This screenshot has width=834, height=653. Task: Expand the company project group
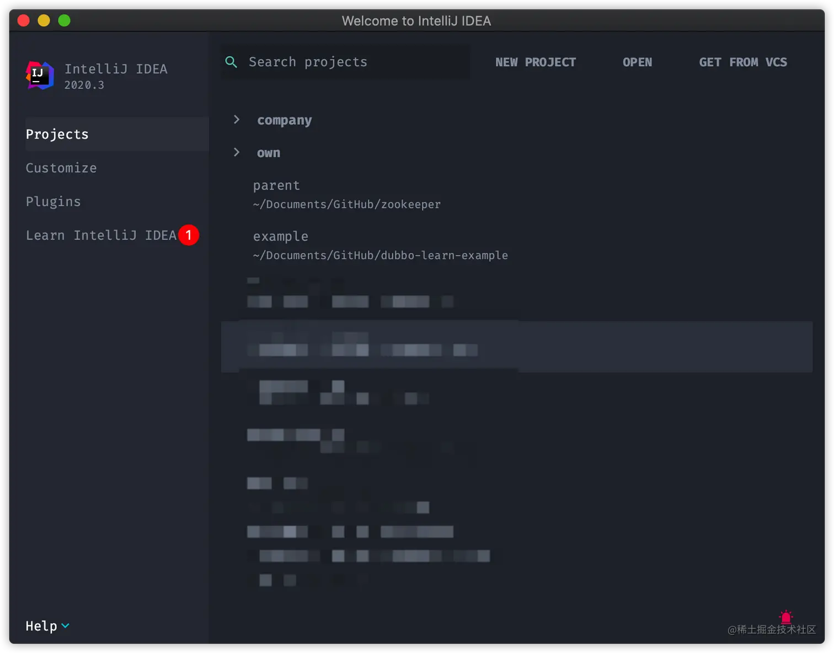click(237, 119)
